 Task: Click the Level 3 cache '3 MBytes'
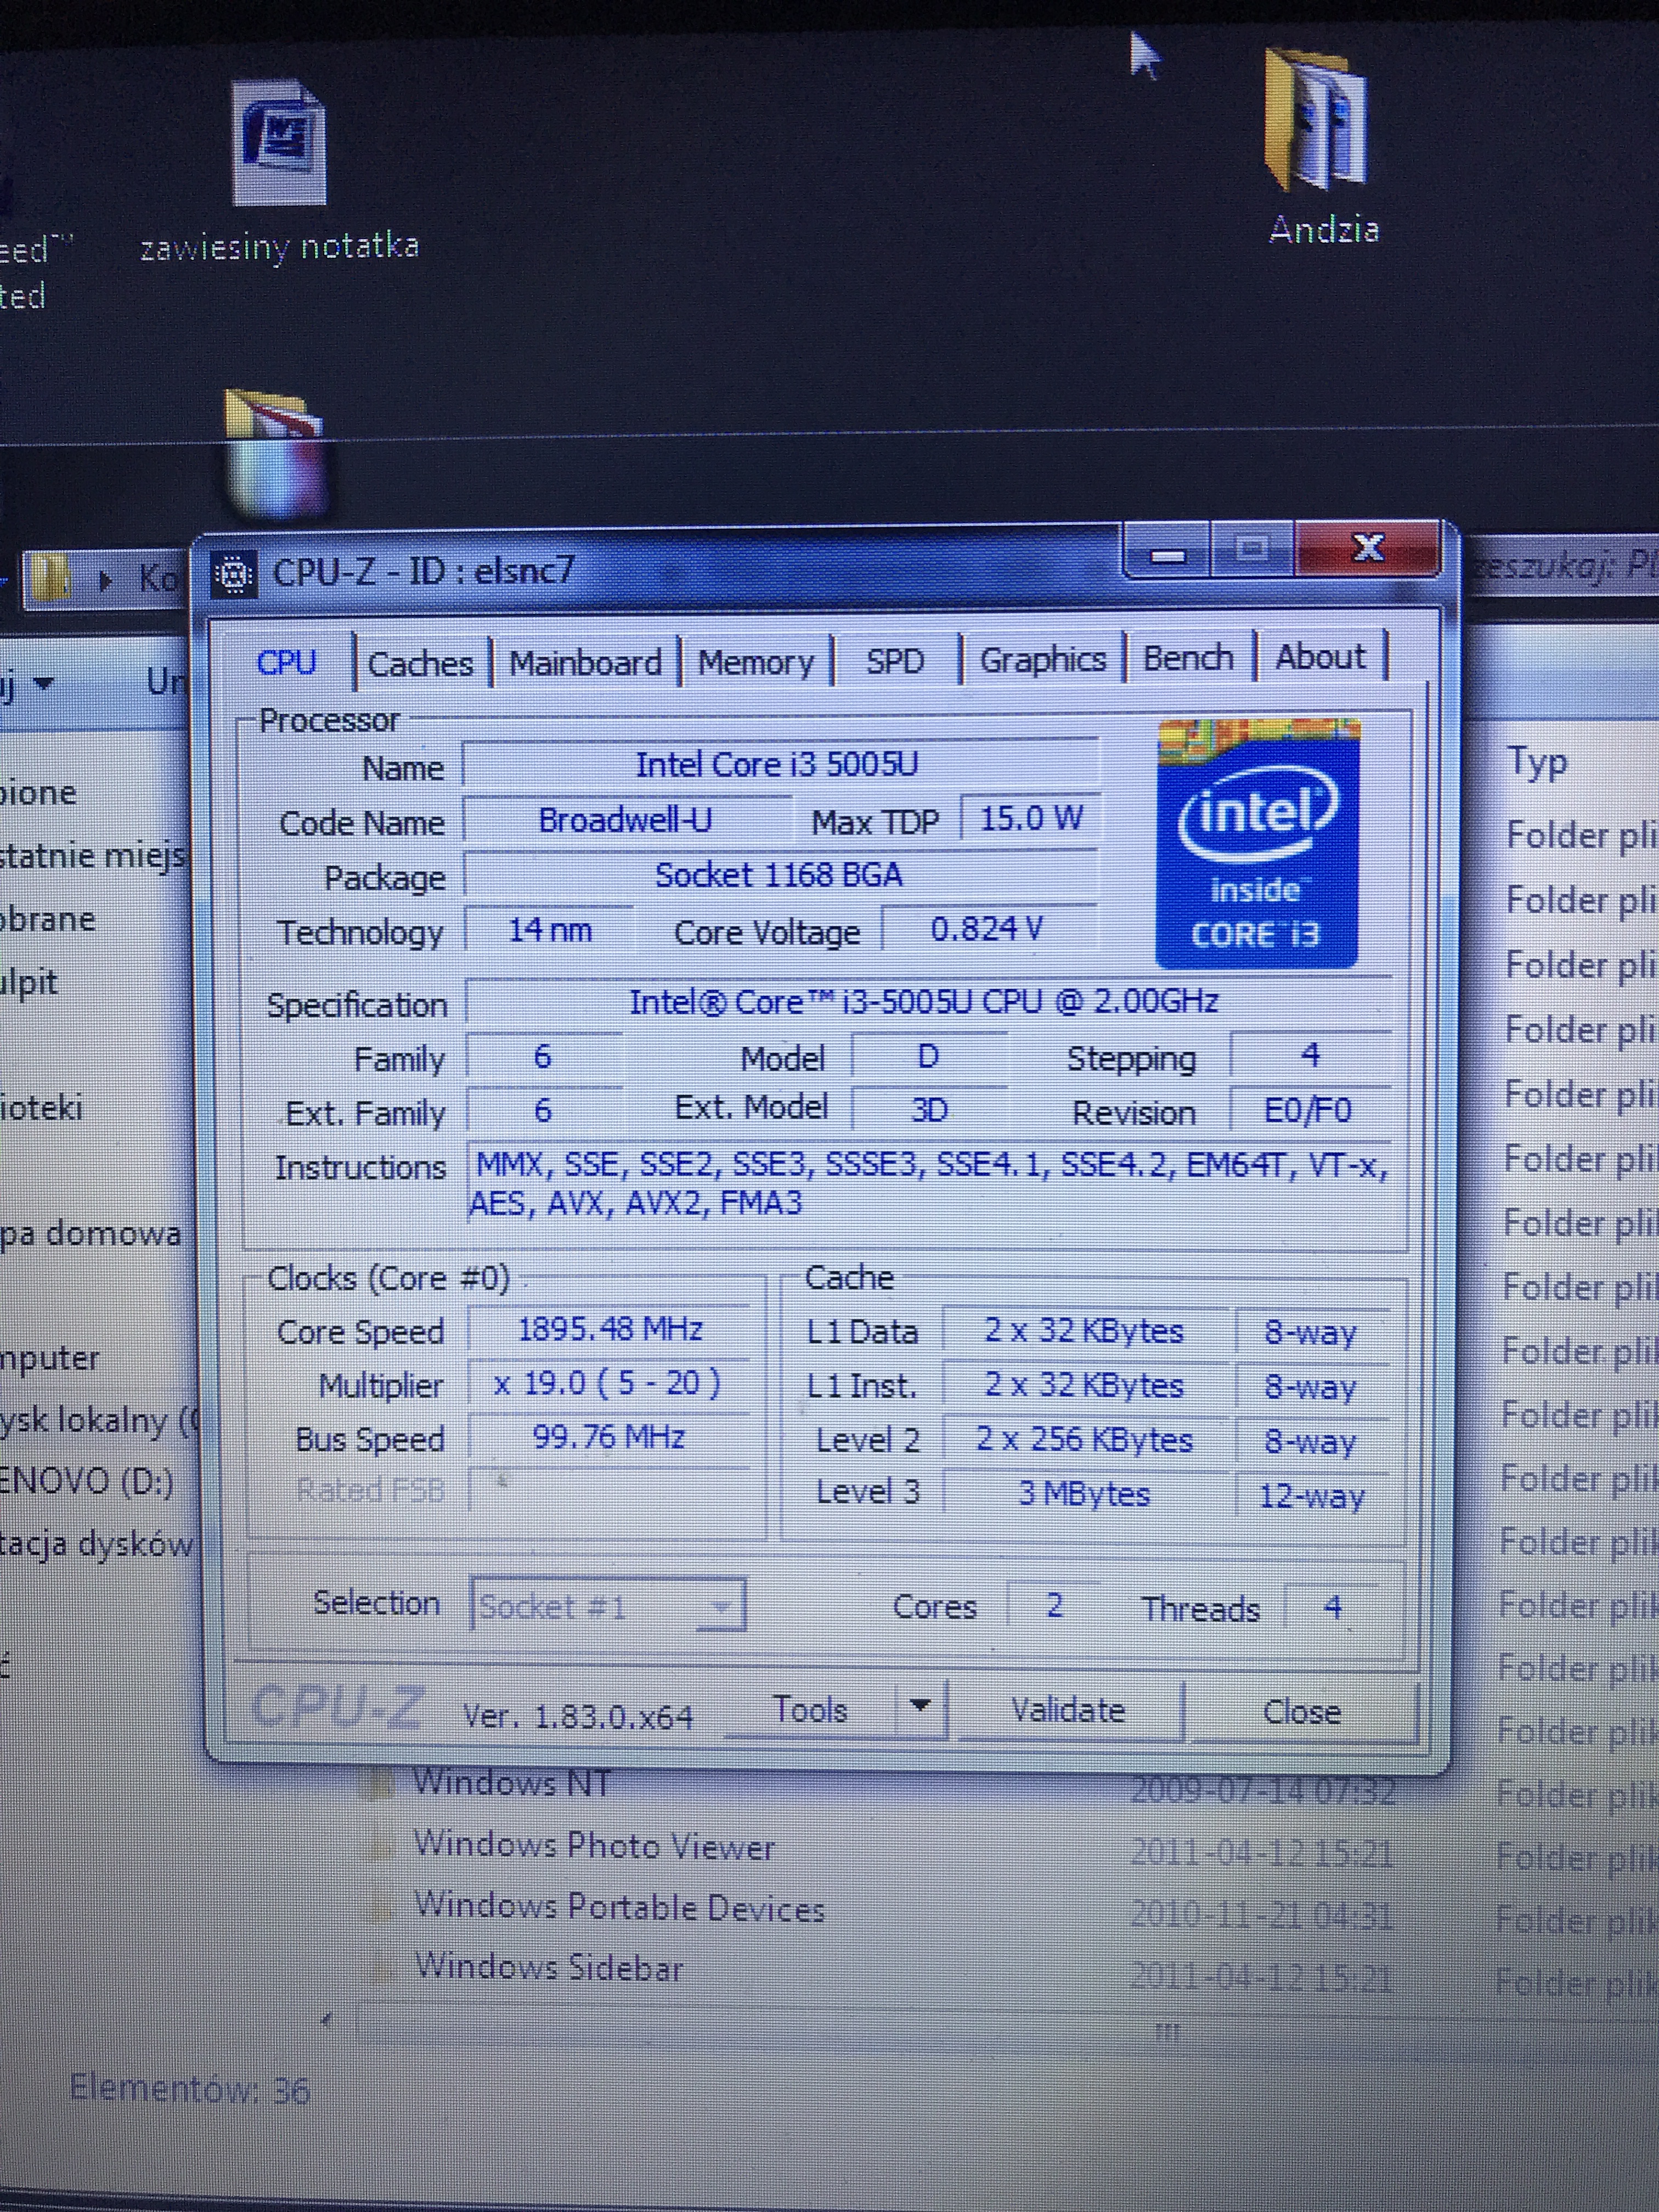pos(1085,1494)
